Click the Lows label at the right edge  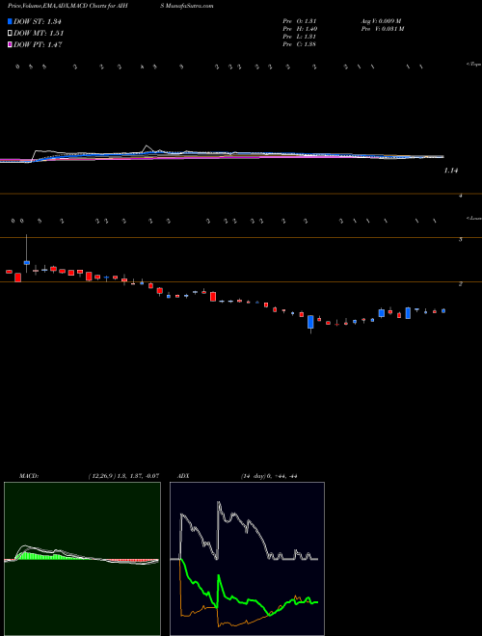(x=473, y=218)
